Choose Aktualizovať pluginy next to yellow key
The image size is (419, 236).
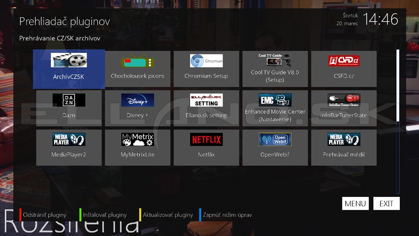click(x=168, y=215)
